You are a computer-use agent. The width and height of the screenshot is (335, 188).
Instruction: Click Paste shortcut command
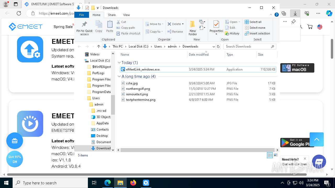(x=128, y=33)
